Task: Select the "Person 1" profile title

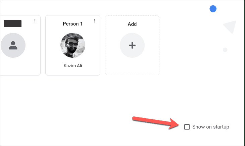Action: 72,24
